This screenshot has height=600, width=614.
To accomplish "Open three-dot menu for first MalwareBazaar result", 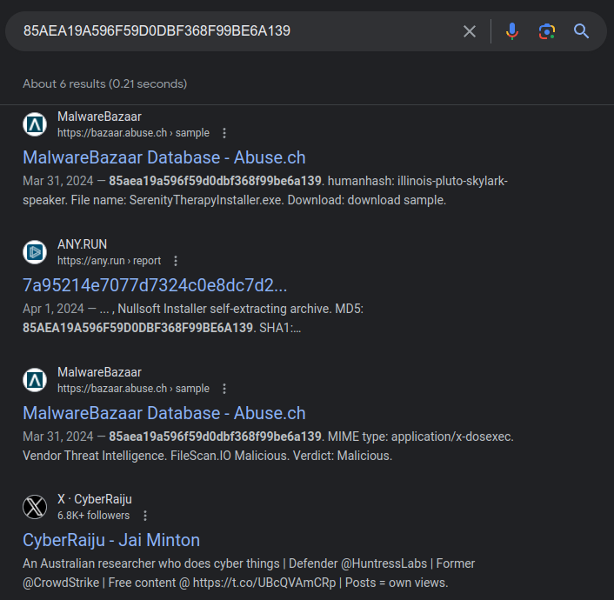I will pyautogui.click(x=224, y=133).
